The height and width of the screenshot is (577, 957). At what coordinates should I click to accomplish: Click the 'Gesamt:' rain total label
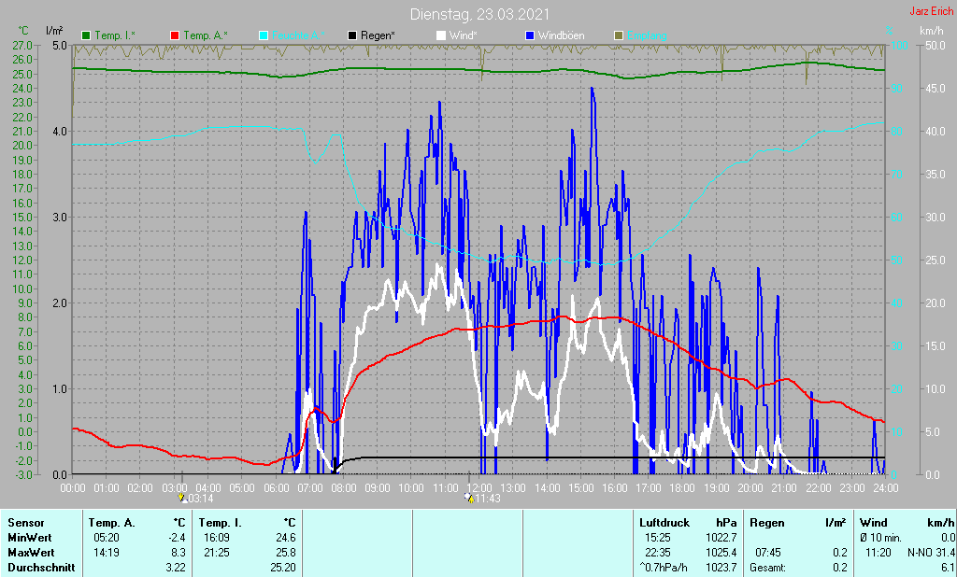(x=768, y=568)
